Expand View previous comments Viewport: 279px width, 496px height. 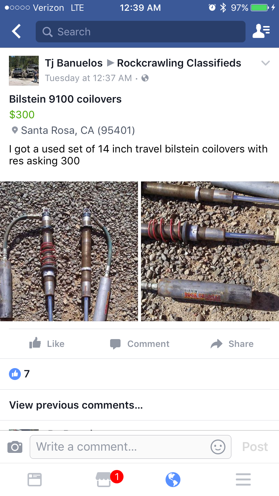coord(76,405)
